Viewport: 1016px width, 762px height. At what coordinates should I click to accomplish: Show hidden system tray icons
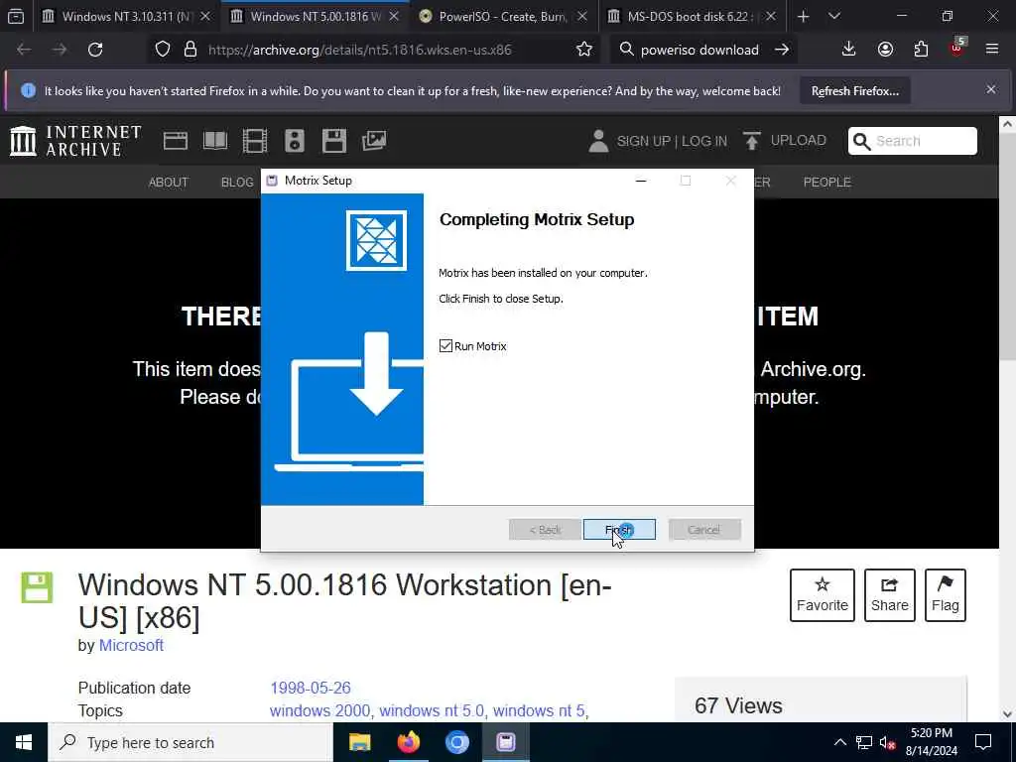point(839,742)
